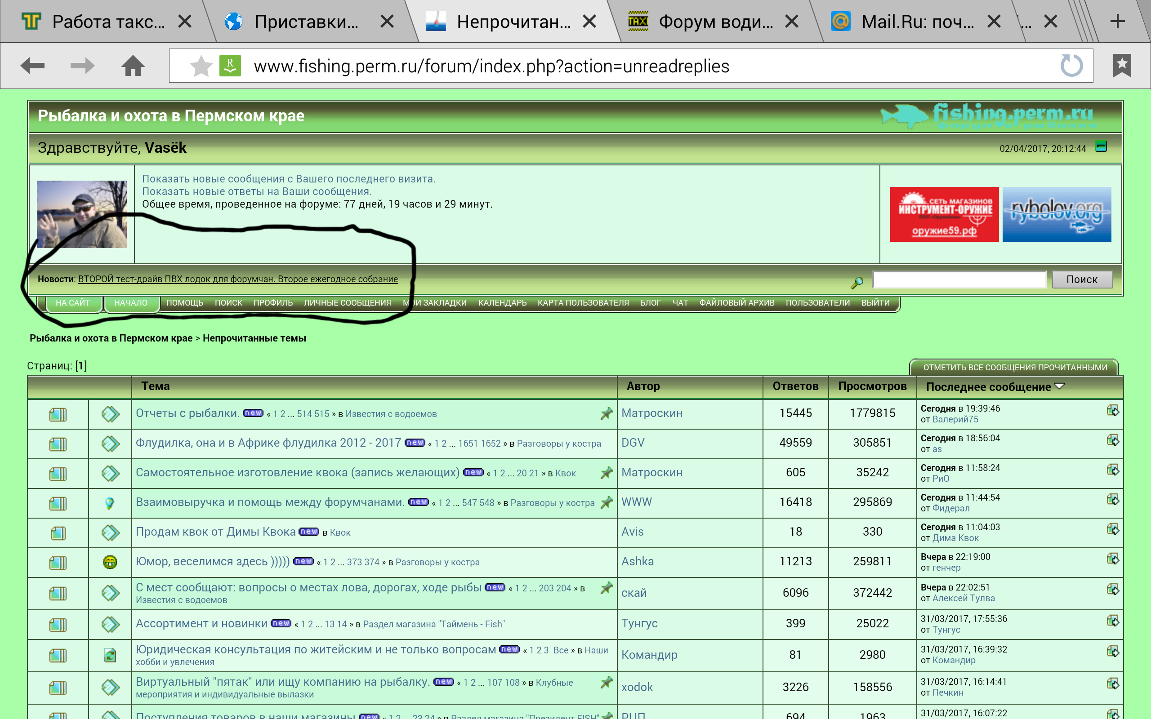Open the ПРОФИЛЬ menu item
Screen dimensions: 1151x719
tap(273, 302)
